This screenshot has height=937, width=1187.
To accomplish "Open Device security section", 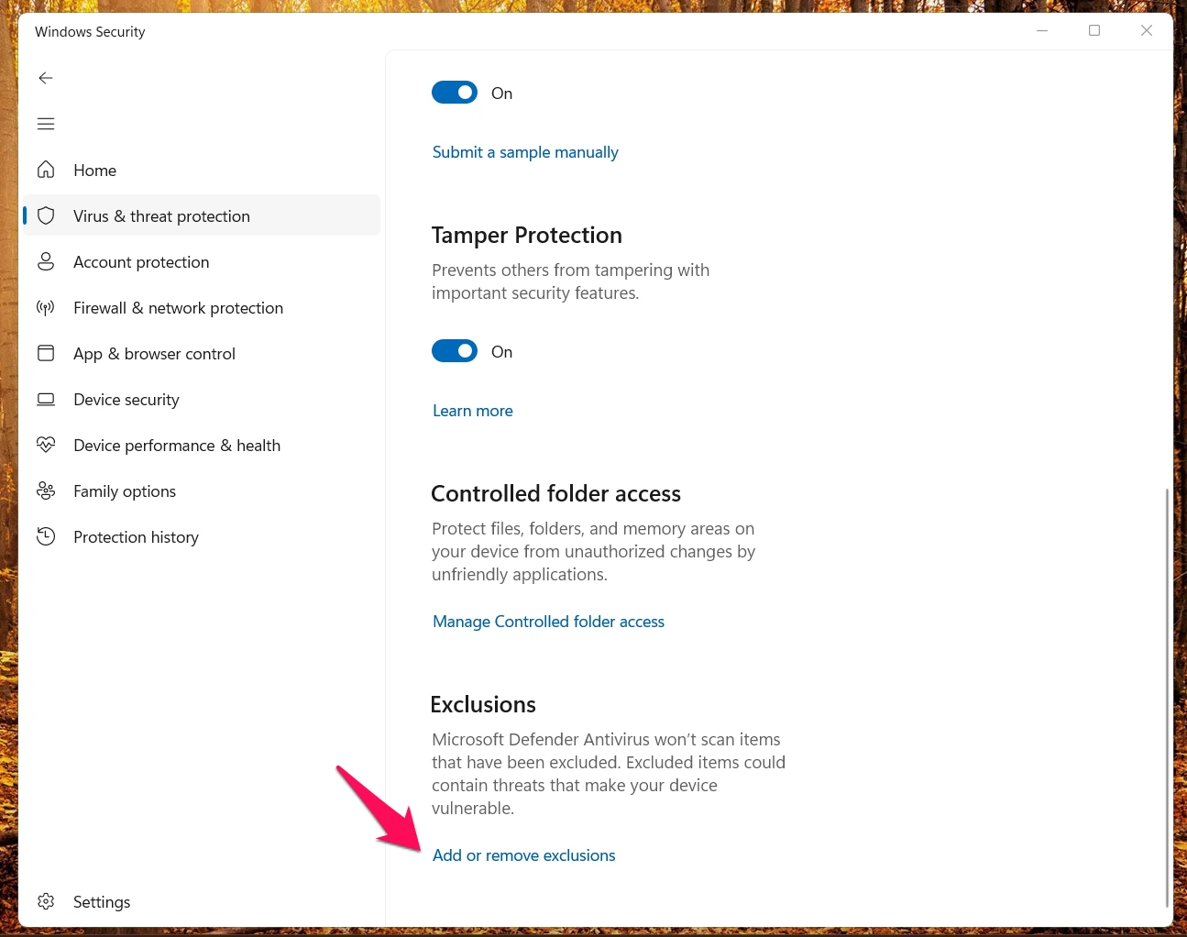I will click(x=126, y=400).
